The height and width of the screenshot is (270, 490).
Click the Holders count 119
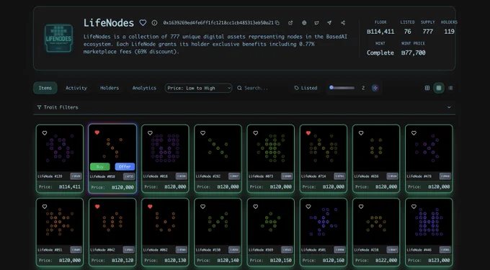(x=449, y=32)
